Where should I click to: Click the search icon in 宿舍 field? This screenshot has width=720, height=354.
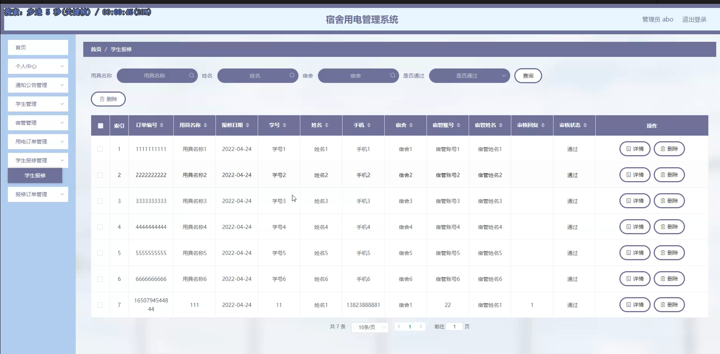pos(393,75)
